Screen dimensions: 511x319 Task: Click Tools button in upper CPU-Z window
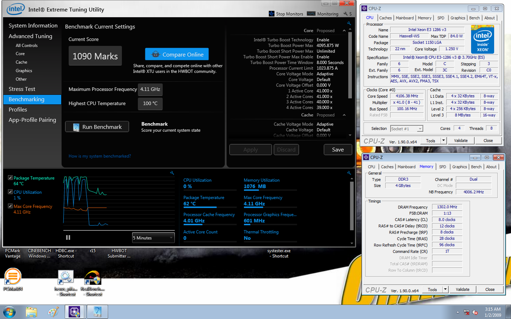pyautogui.click(x=431, y=141)
